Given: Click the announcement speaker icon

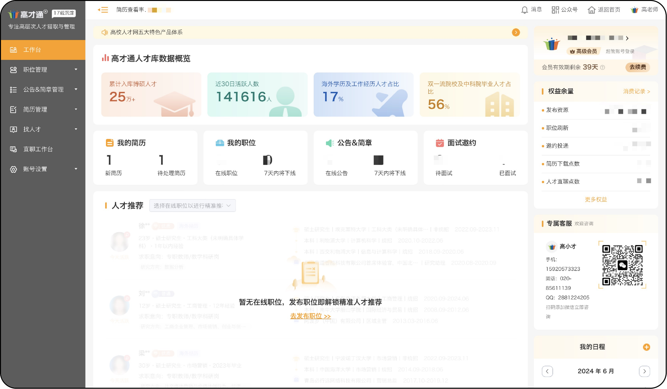Looking at the screenshot, I should pyautogui.click(x=104, y=32).
